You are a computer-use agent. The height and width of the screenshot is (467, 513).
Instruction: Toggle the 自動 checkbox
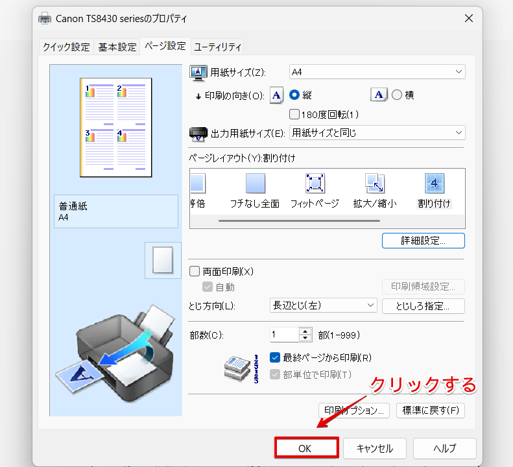pos(208,287)
